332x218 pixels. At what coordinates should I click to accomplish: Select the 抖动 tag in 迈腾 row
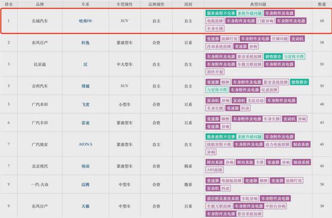[225, 188]
